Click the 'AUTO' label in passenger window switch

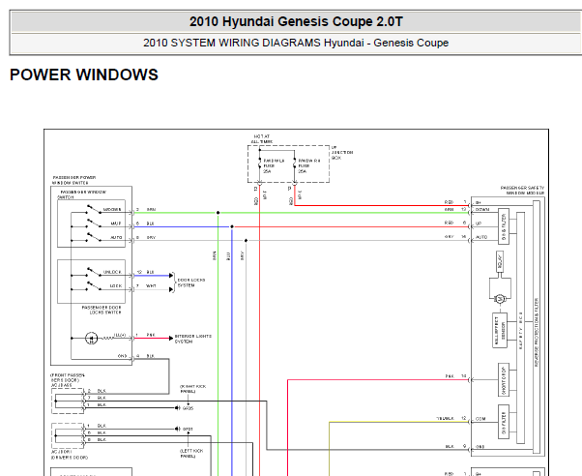[x=116, y=237]
